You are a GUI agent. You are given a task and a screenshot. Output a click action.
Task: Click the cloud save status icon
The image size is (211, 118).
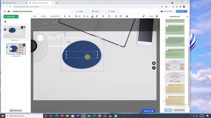pyautogui.click(x=9, y=11)
